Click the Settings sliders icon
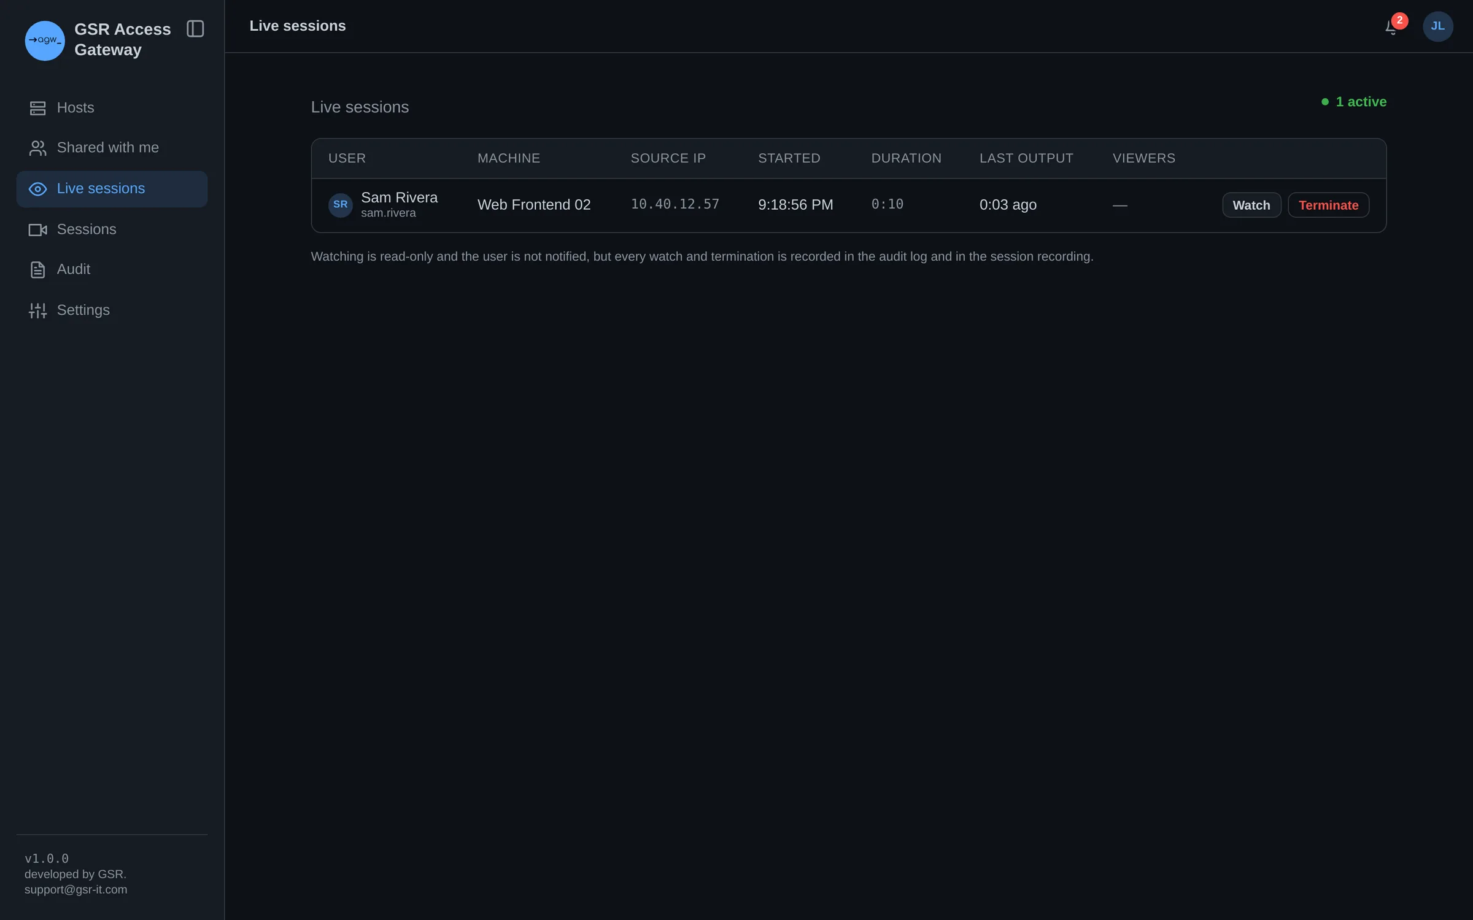Viewport: 1473px width, 920px height. pyautogui.click(x=37, y=310)
